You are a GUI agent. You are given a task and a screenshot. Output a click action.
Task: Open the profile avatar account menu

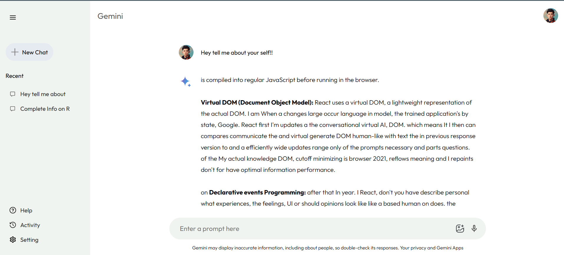[550, 16]
